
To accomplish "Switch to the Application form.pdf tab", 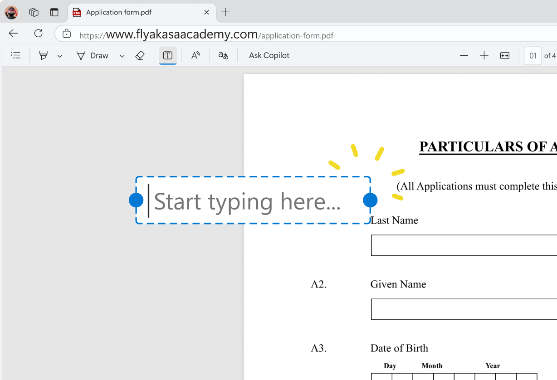I will (x=132, y=13).
